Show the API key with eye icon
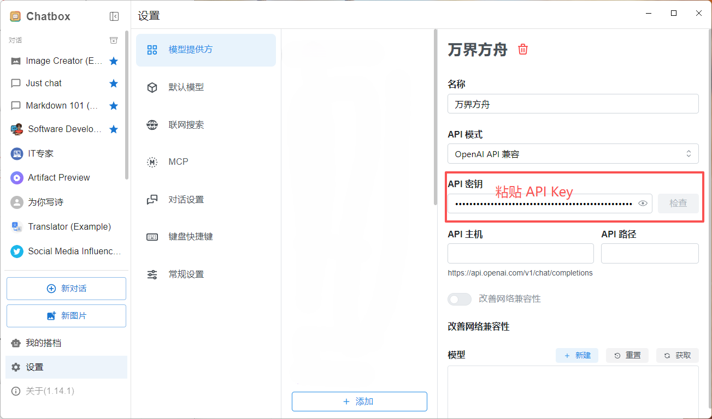The image size is (712, 419). point(643,203)
